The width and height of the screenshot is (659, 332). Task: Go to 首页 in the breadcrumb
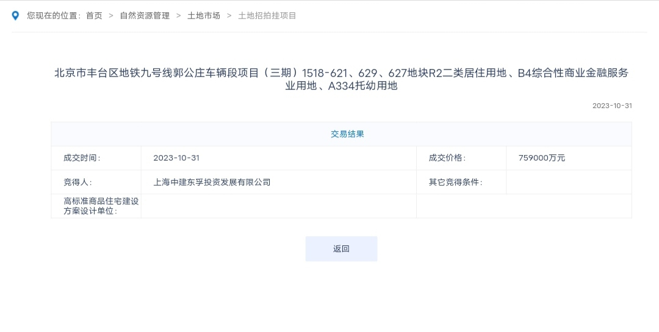(x=94, y=16)
